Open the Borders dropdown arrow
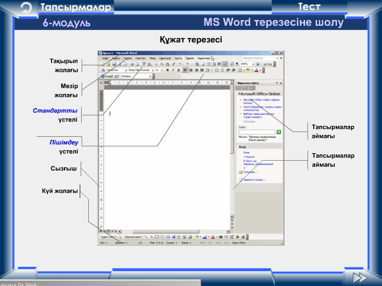The width and height of the screenshot is (382, 286). point(244,70)
